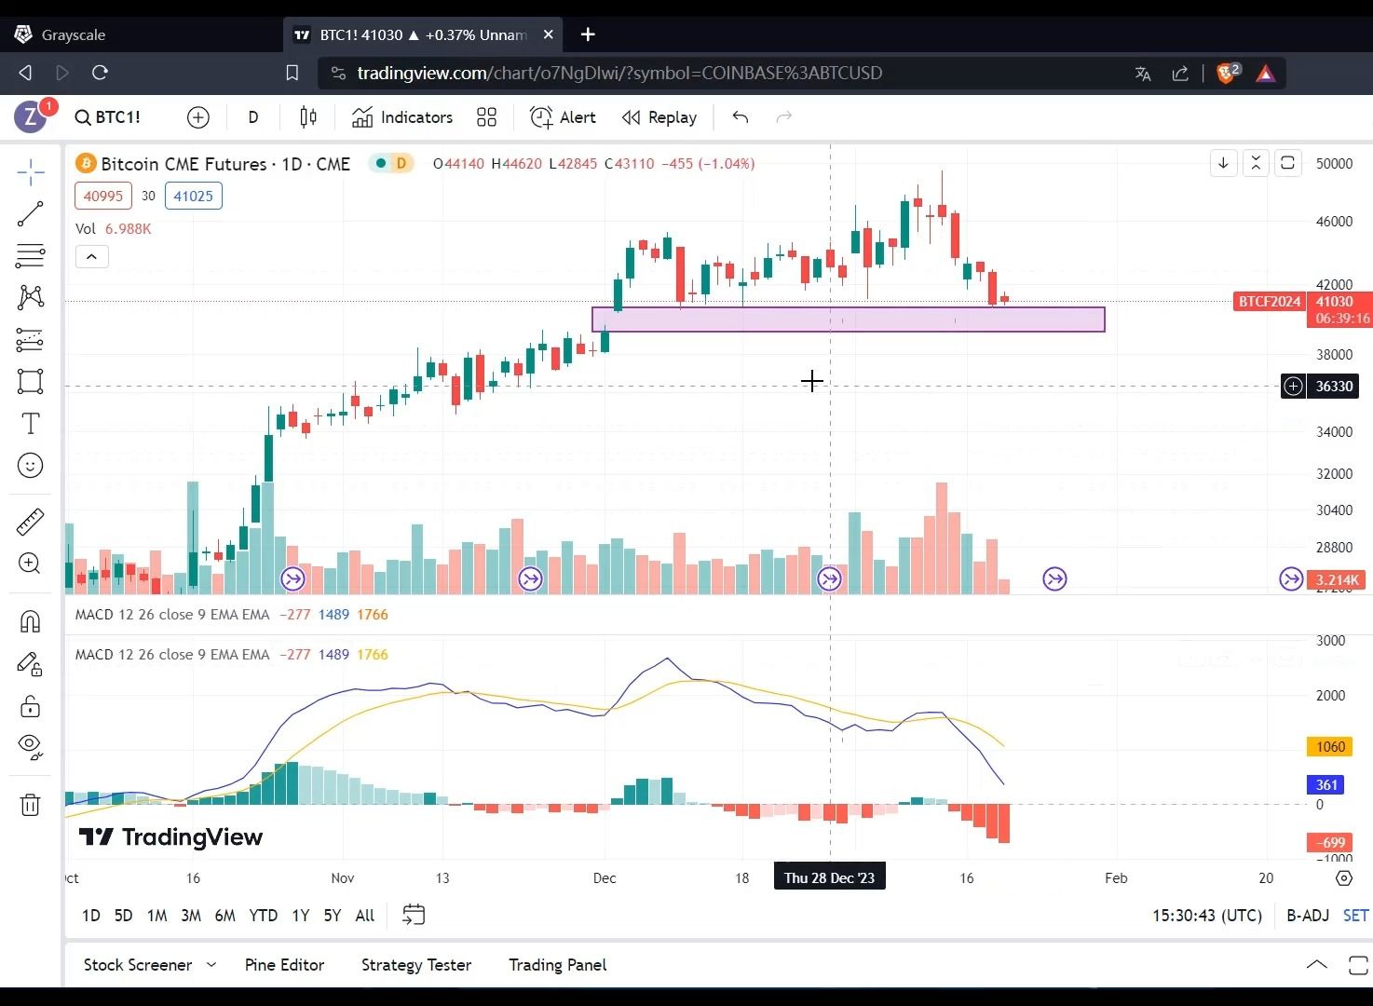Viewport: 1373px width, 1006px height.
Task: Open the Stock Screener tab
Action: click(x=138, y=965)
